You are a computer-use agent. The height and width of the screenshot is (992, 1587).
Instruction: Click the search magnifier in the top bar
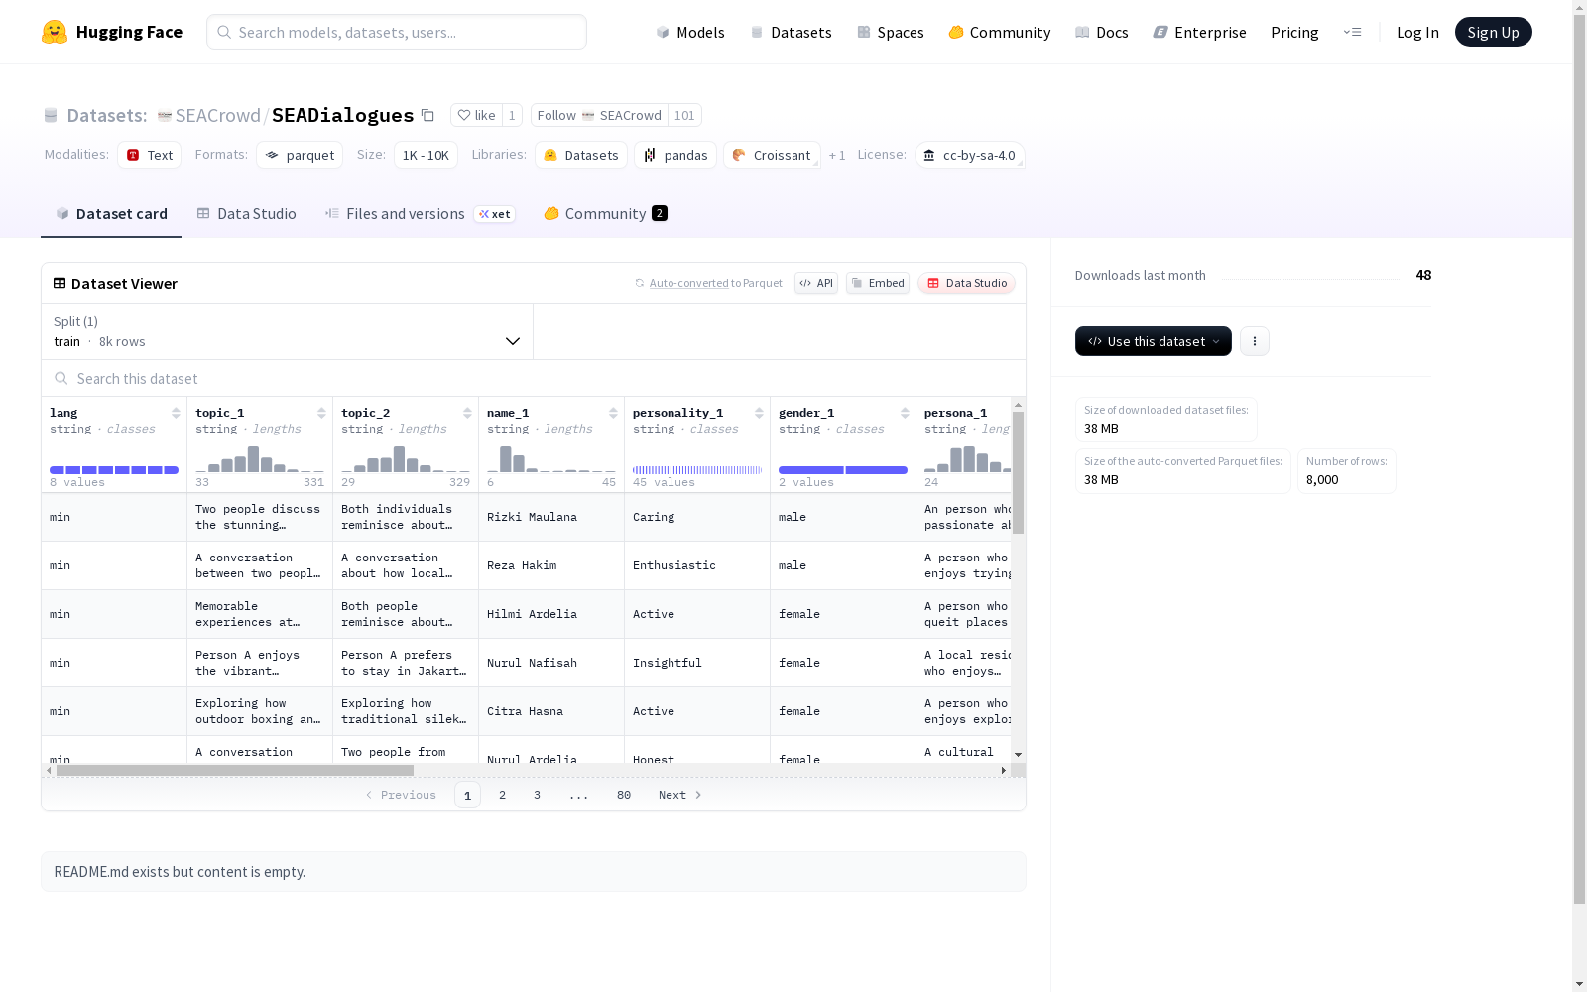224,32
